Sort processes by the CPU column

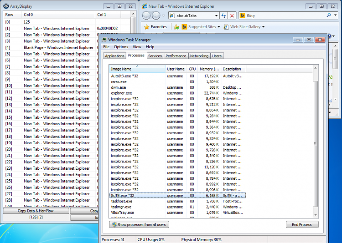[x=192, y=69]
